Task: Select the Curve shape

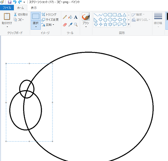Action: pos(100,15)
